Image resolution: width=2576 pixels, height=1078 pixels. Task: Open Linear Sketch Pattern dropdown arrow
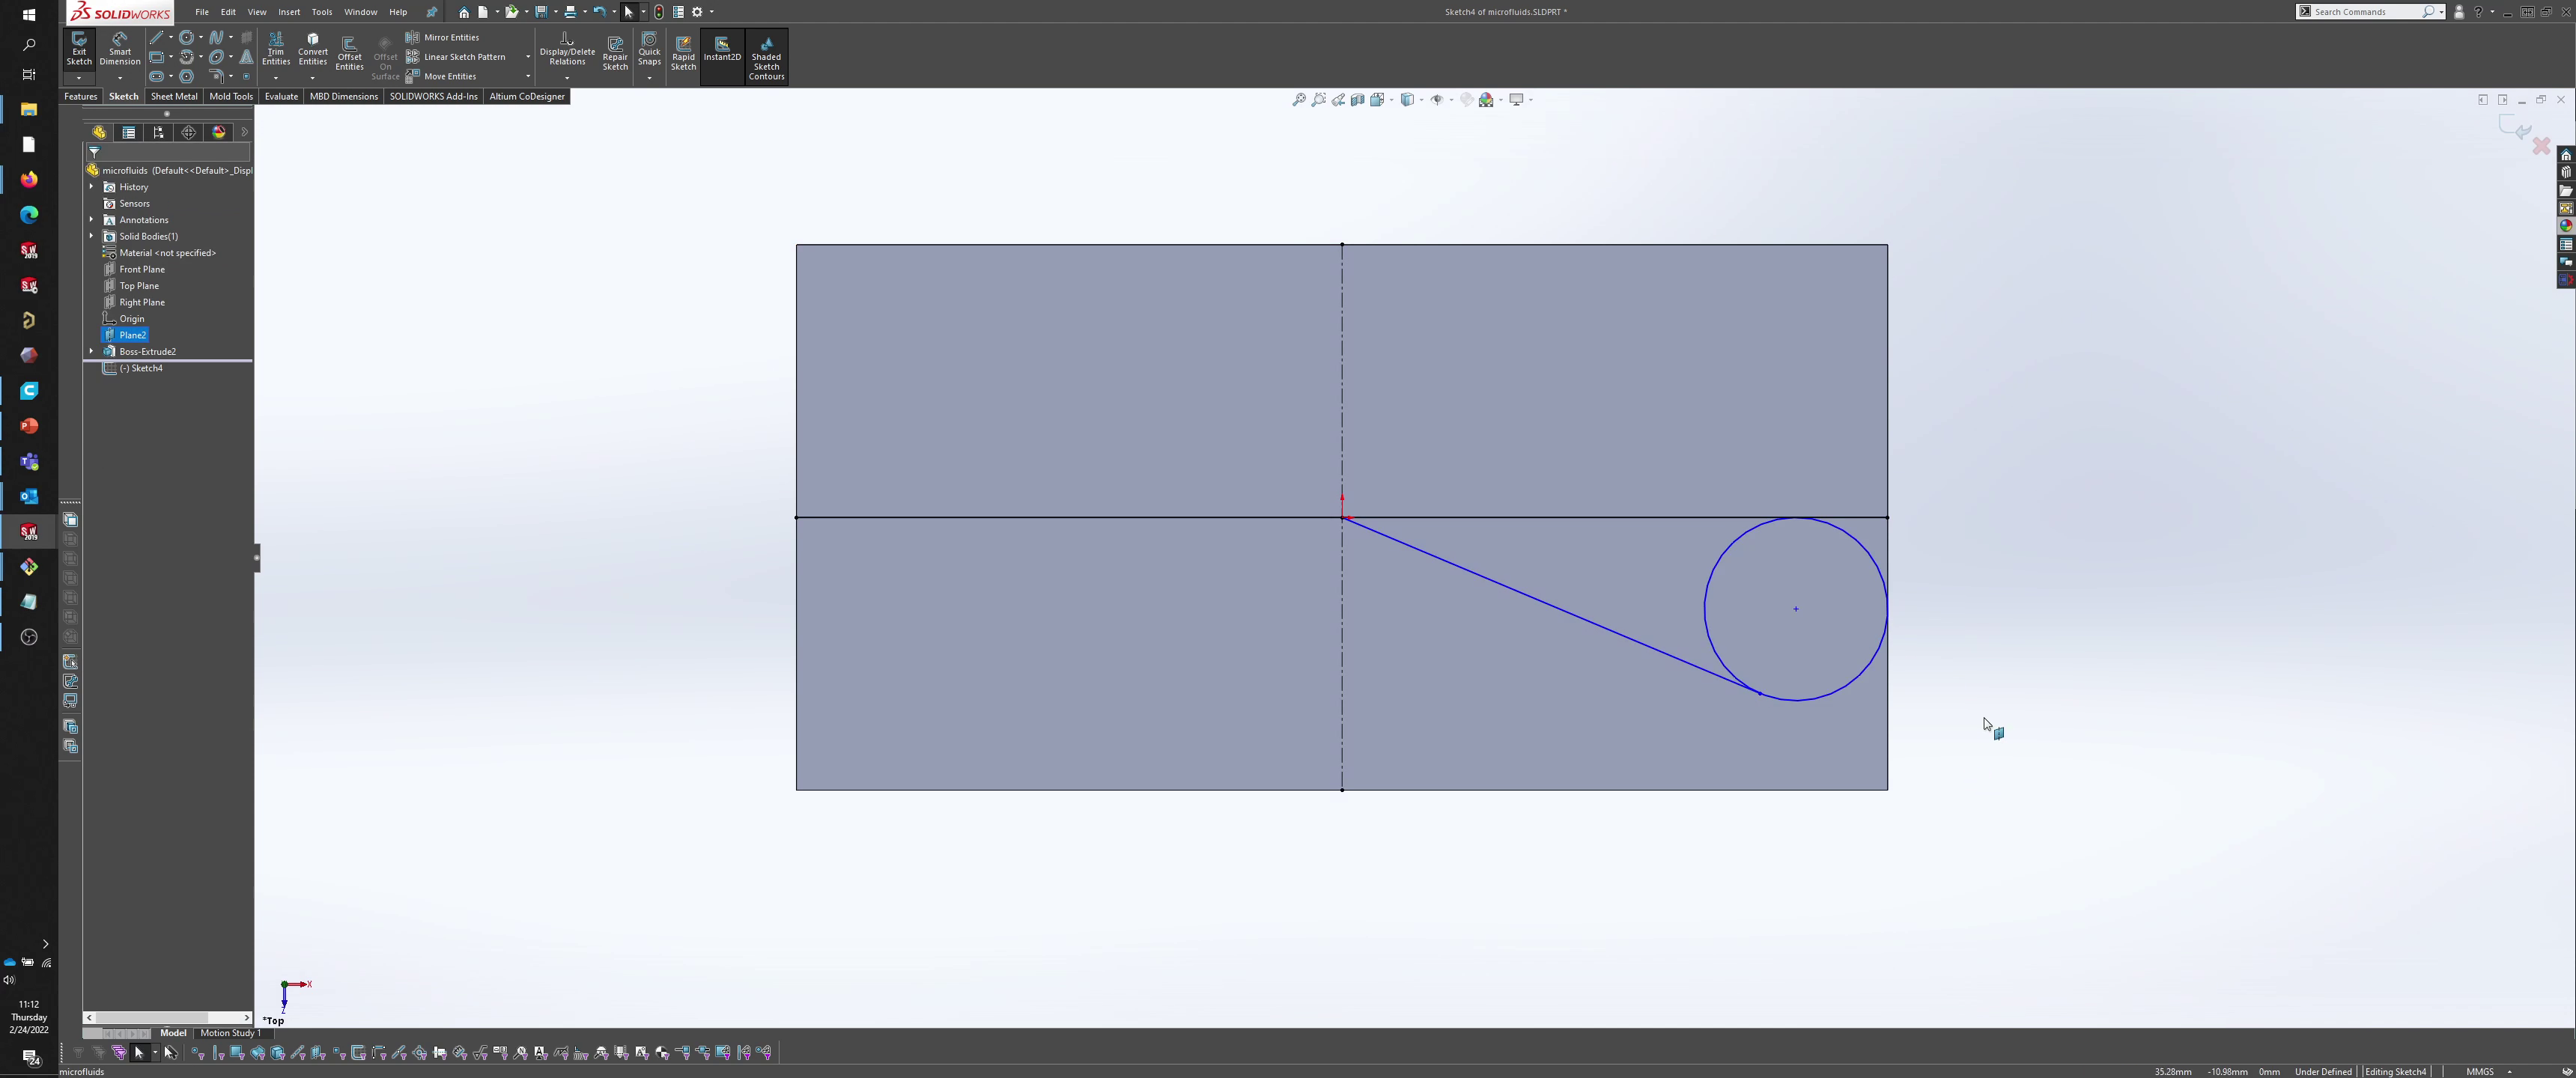coord(527,57)
